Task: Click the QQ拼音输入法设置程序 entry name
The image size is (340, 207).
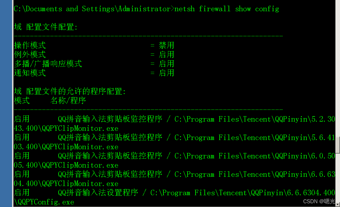Action: [x=98, y=193]
